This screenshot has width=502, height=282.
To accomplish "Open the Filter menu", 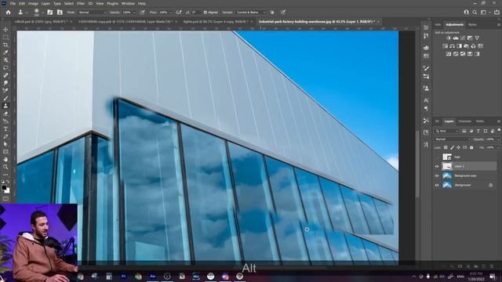I will (x=81, y=3).
